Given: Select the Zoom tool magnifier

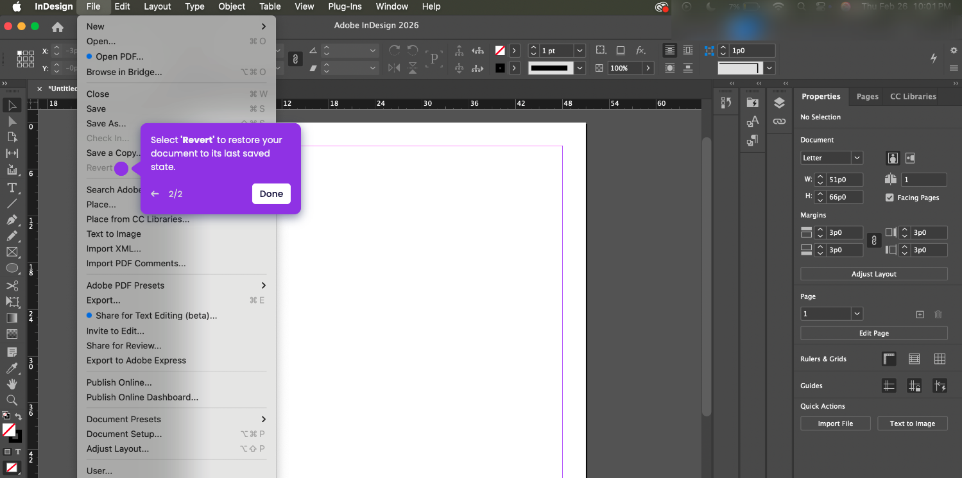Looking at the screenshot, I should click(x=12, y=400).
